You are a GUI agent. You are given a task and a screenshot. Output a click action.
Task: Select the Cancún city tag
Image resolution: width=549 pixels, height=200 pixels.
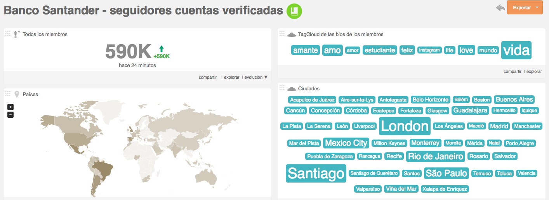click(x=295, y=110)
